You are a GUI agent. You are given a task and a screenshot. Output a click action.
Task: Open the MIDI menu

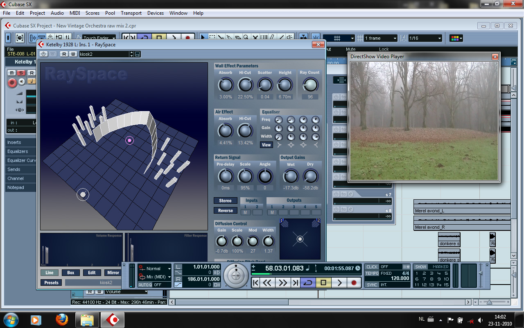(x=75, y=13)
